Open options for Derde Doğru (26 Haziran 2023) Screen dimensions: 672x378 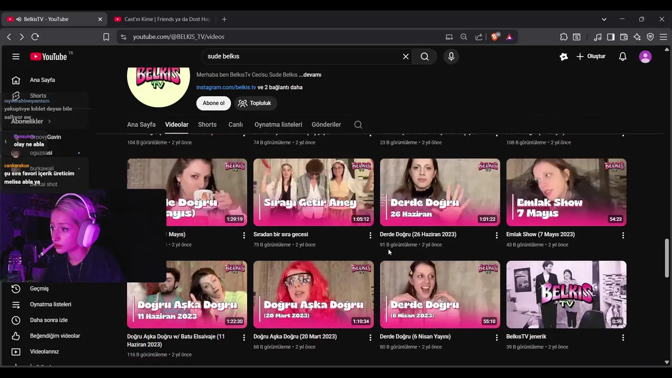click(497, 235)
